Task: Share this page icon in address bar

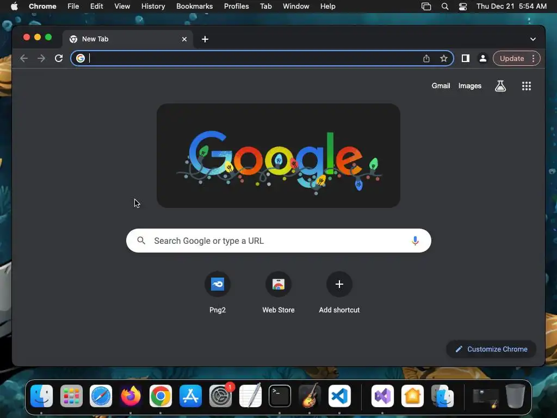Action: 426,58
